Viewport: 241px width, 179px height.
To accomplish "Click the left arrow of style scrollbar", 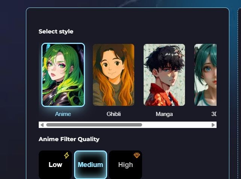I will [x=42, y=125].
